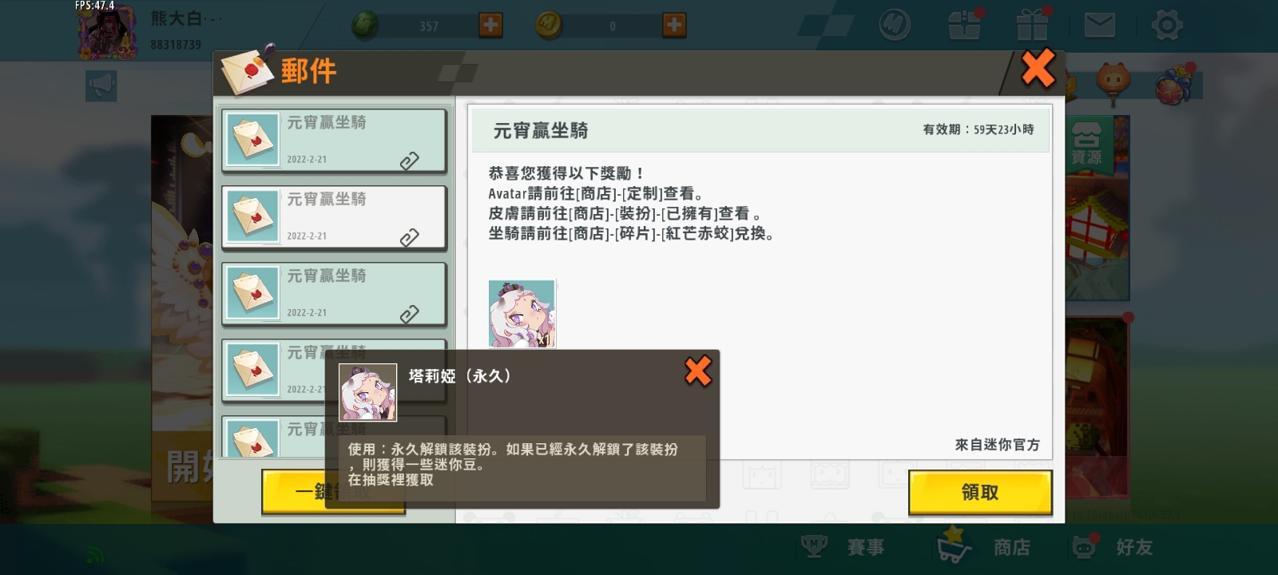Add gold coins with plus icon
The width and height of the screenshot is (1278, 575).
[x=674, y=26]
